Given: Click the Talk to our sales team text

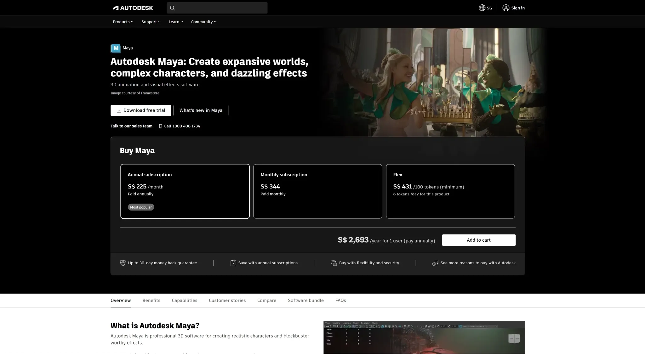Looking at the screenshot, I should (132, 126).
